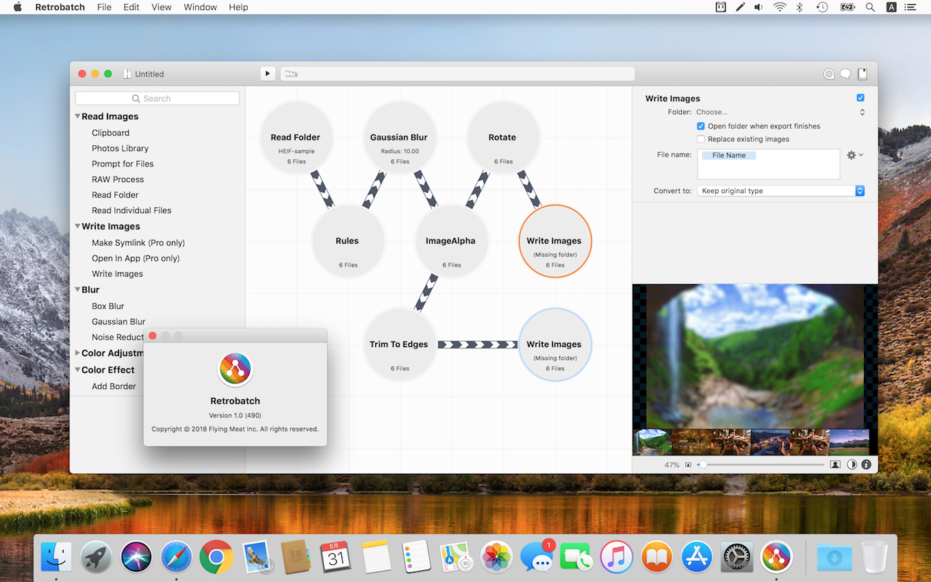The width and height of the screenshot is (931, 582).
Task: Open the Folder Choose… popup
Action: (x=780, y=112)
